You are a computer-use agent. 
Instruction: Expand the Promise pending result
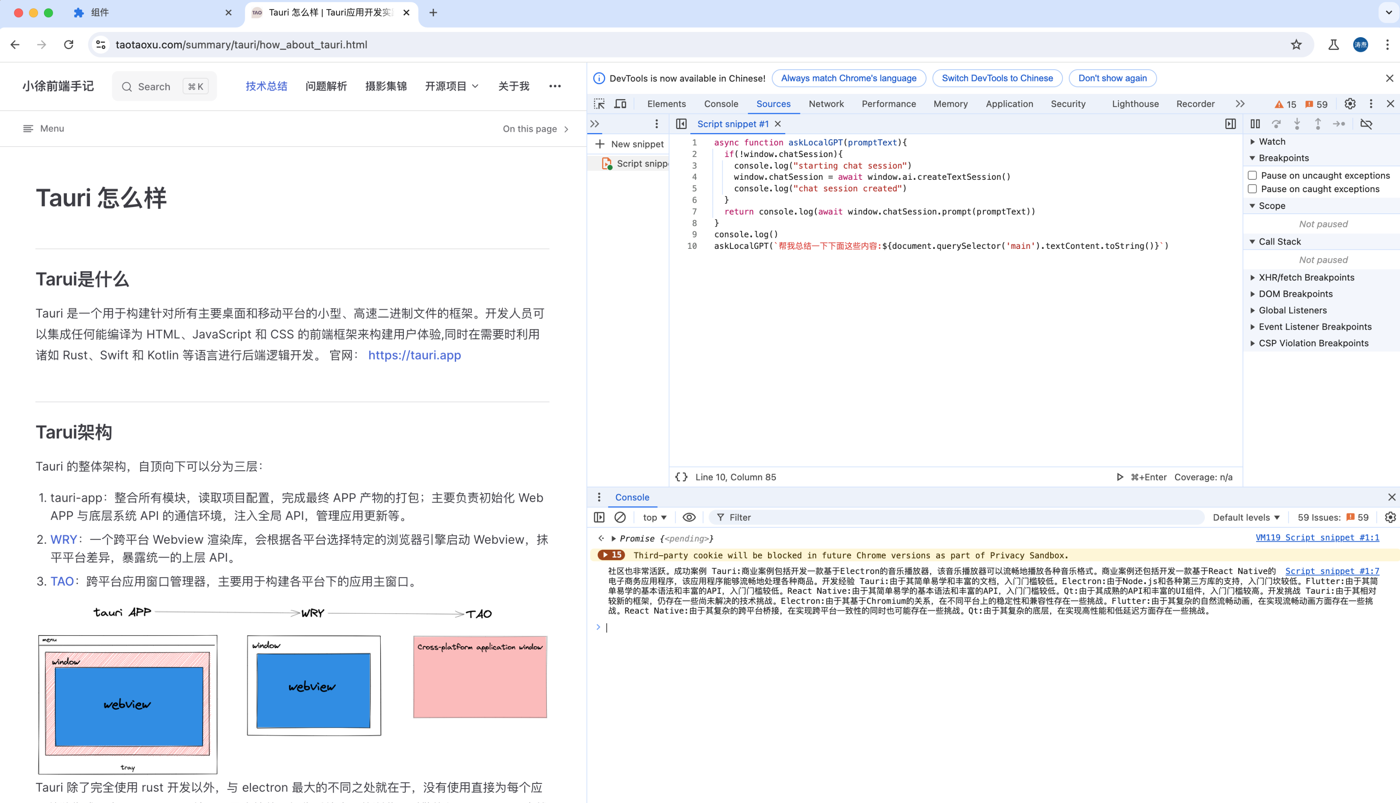pos(613,538)
